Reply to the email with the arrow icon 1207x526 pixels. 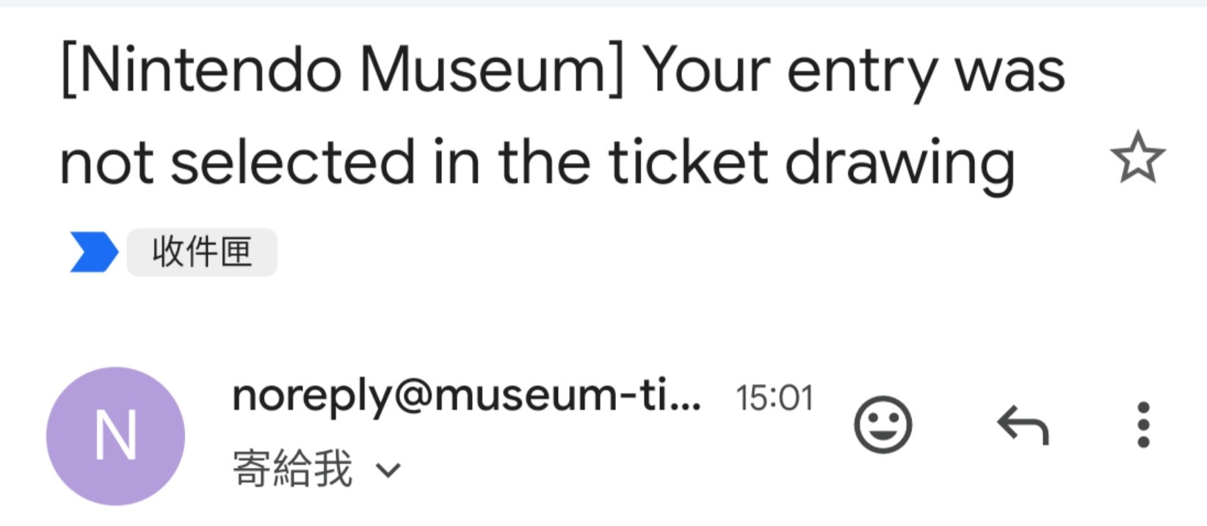pos(1023,425)
